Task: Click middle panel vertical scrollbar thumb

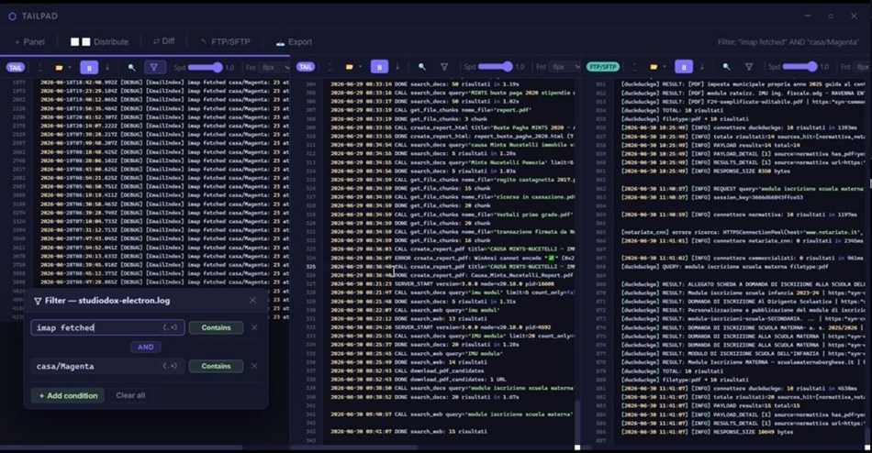Action: click(576, 421)
